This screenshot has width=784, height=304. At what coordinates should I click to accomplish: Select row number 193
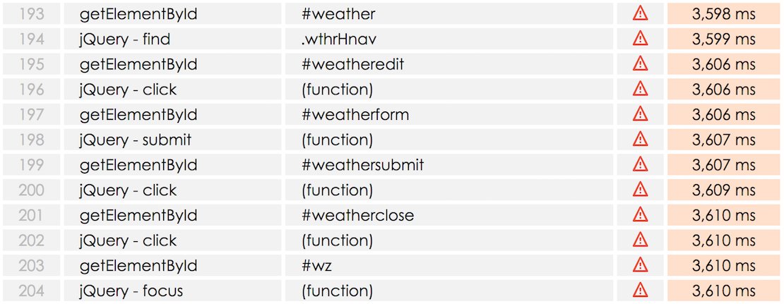(32, 14)
